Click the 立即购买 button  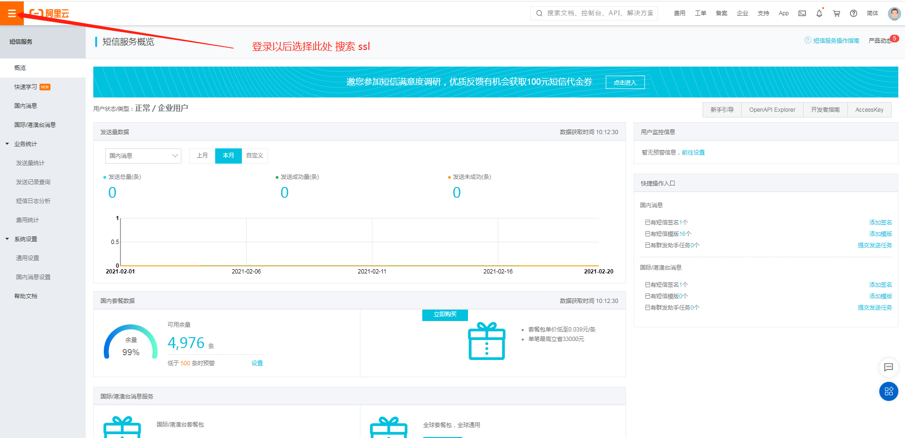[445, 315]
